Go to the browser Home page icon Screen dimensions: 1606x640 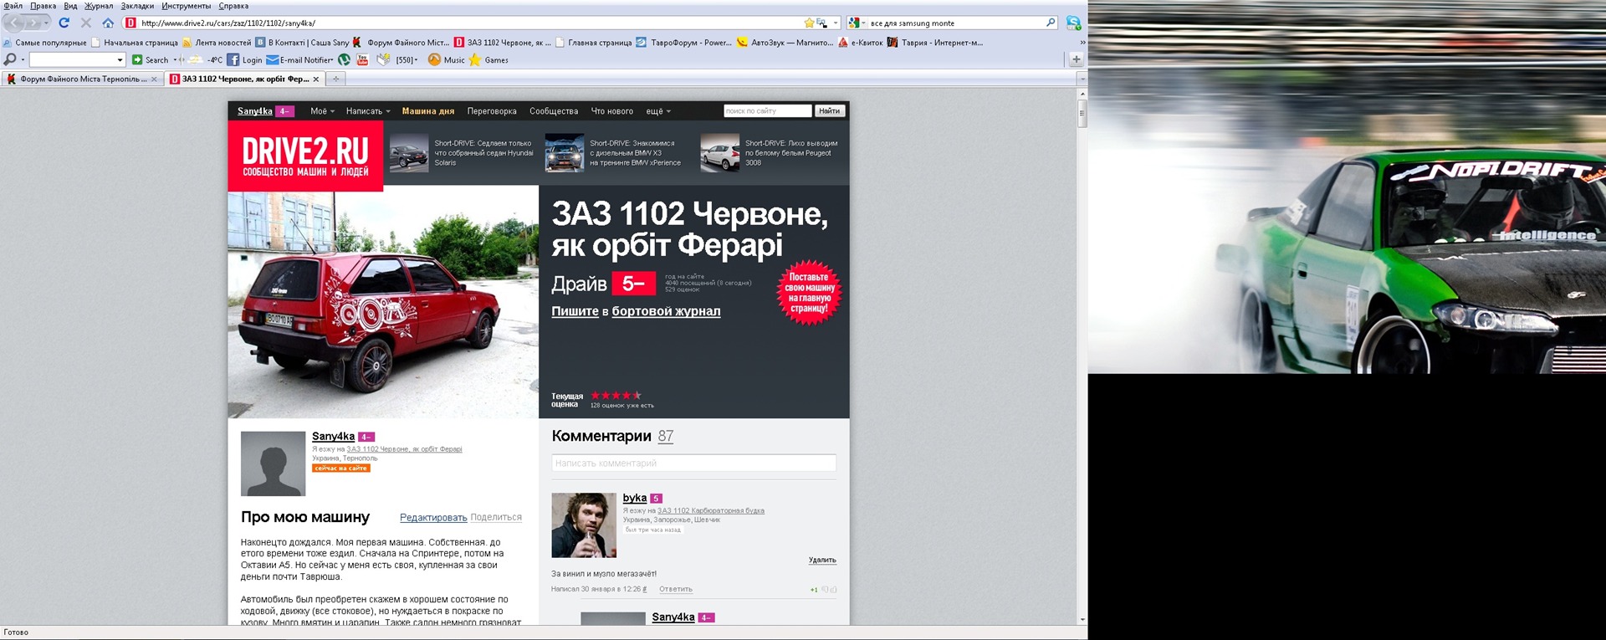[x=108, y=23]
